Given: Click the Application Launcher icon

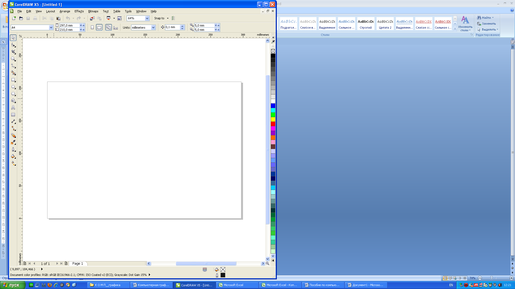Looking at the screenshot, I should (109, 18).
